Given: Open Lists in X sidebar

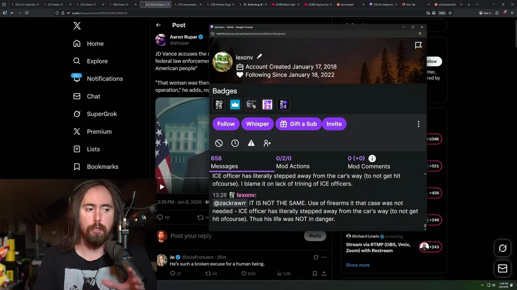Looking at the screenshot, I should click(86, 149).
